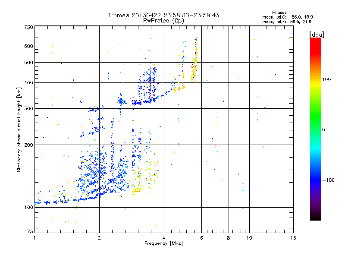This screenshot has width=345, height=259.
Task: Click y-axis tick label '500'
Action: pyautogui.click(x=28, y=63)
